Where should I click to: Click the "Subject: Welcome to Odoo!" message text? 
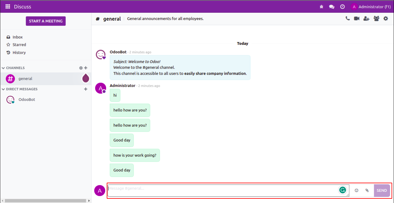(x=137, y=62)
